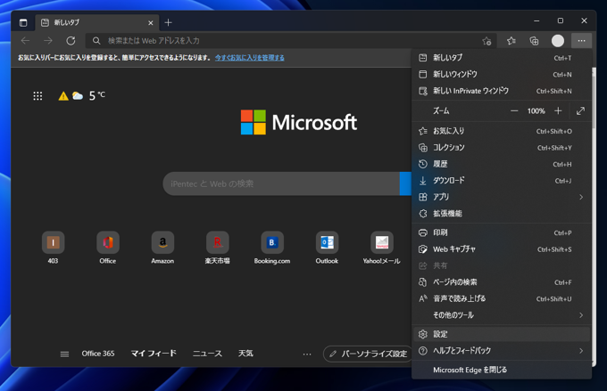Viewport: 607px width, 391px height.
Task: Click the 今すぐお気に入りを管理する link
Action: pyautogui.click(x=250, y=58)
